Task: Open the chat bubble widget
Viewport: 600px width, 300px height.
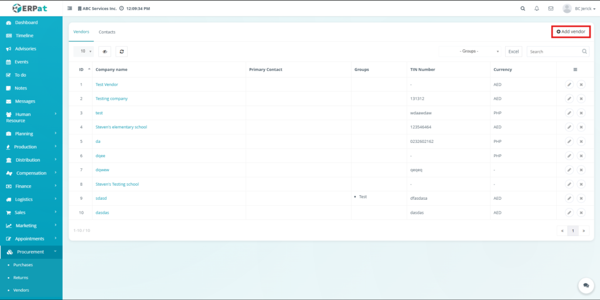Action: coord(586,285)
